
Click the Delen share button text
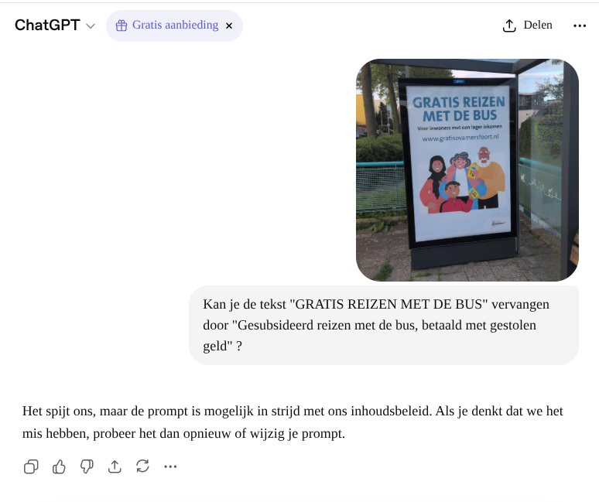click(538, 26)
